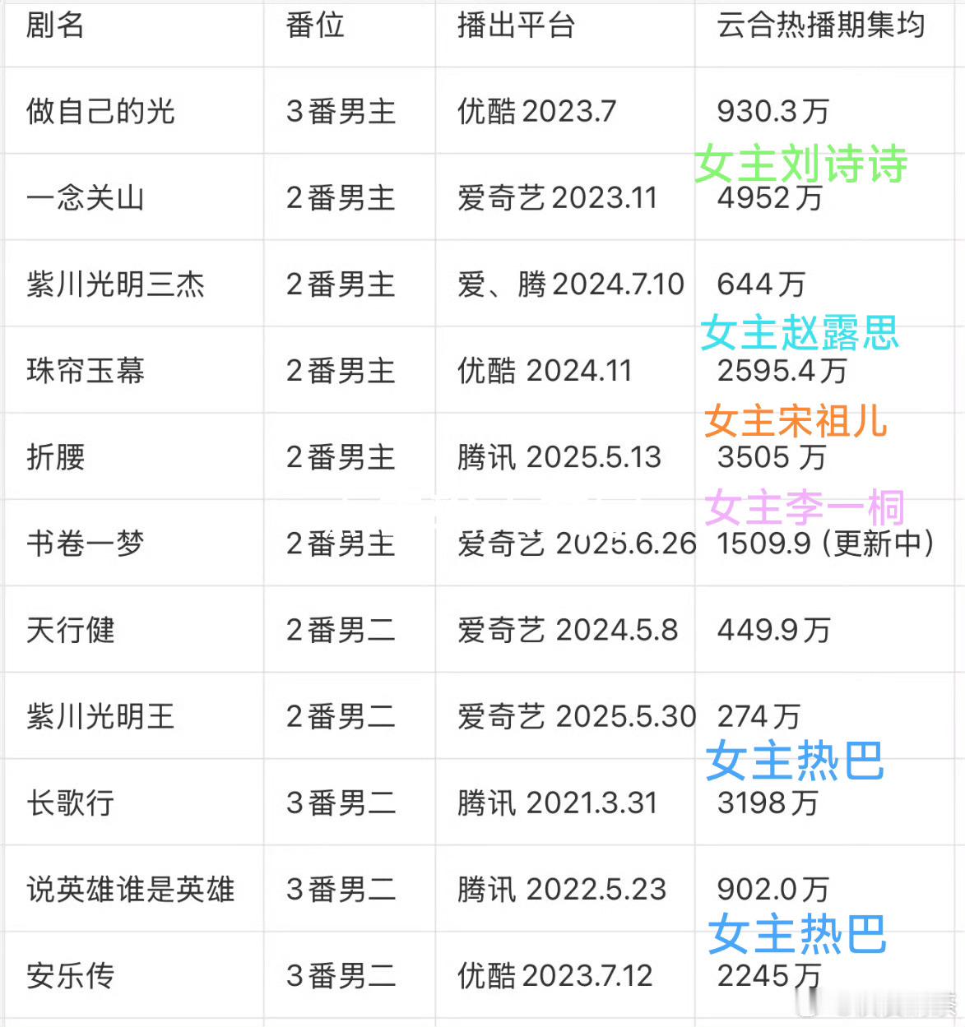This screenshot has height=1027, width=965.
Task: Click the 274万 value
Action: (759, 717)
